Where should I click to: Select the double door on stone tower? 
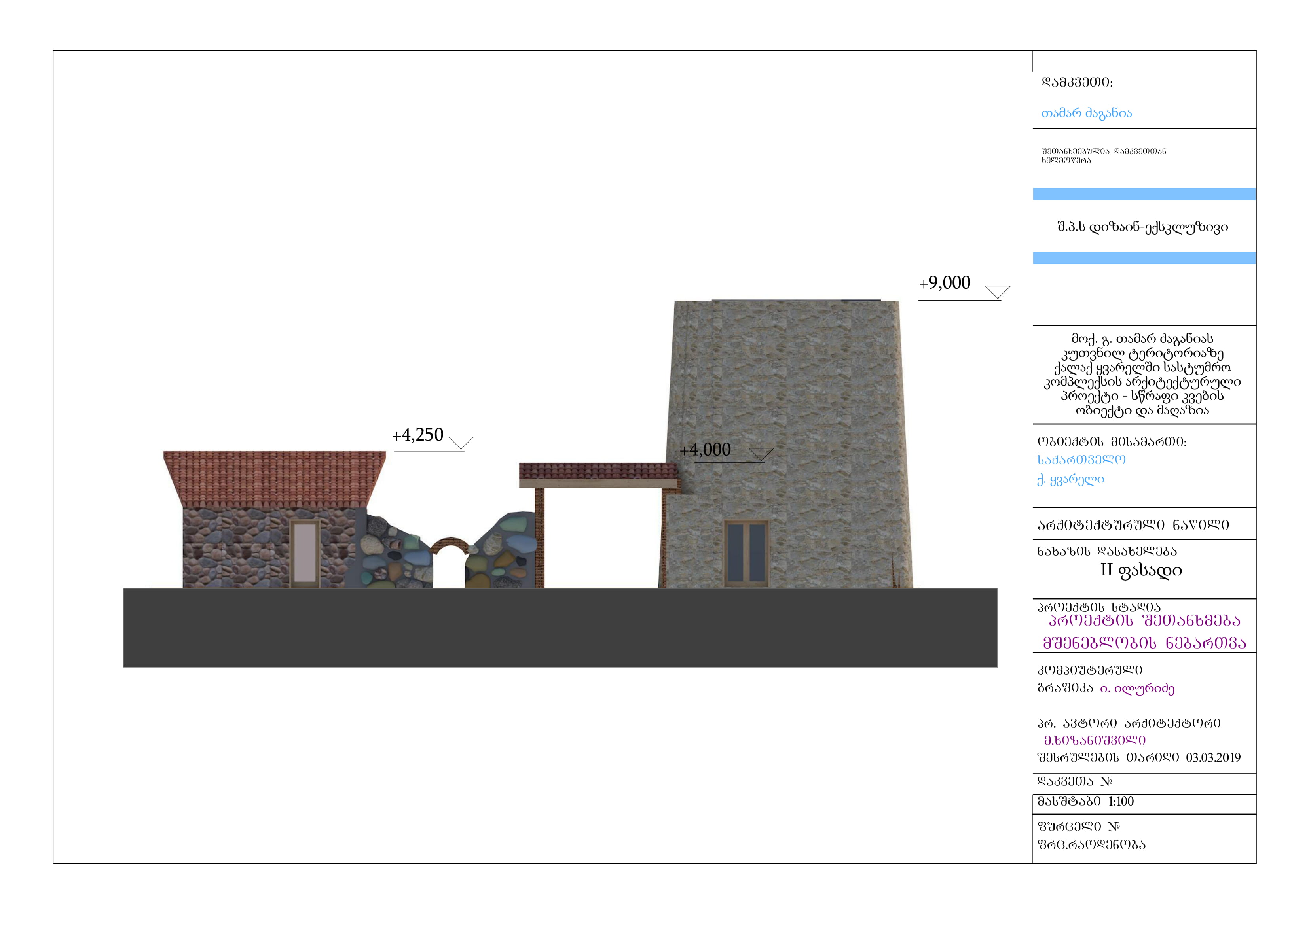[746, 553]
